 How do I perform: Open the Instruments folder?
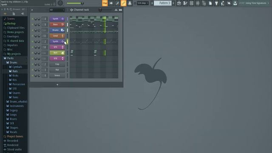[17, 106]
